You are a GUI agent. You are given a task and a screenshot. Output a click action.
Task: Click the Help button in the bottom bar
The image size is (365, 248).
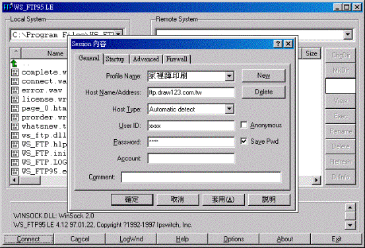click(x=182, y=239)
